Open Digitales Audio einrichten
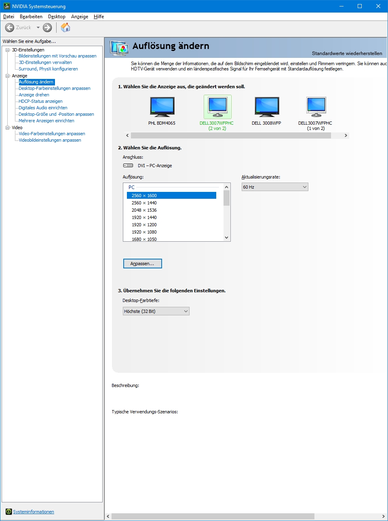The width and height of the screenshot is (388, 521). click(x=43, y=108)
